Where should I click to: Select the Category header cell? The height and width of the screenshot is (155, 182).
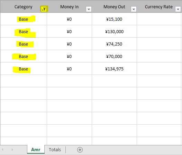click(x=24, y=7)
